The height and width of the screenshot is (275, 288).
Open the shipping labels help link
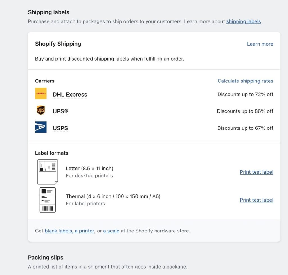(244, 21)
